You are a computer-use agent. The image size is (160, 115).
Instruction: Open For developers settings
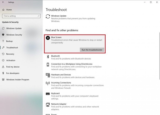(13, 73)
